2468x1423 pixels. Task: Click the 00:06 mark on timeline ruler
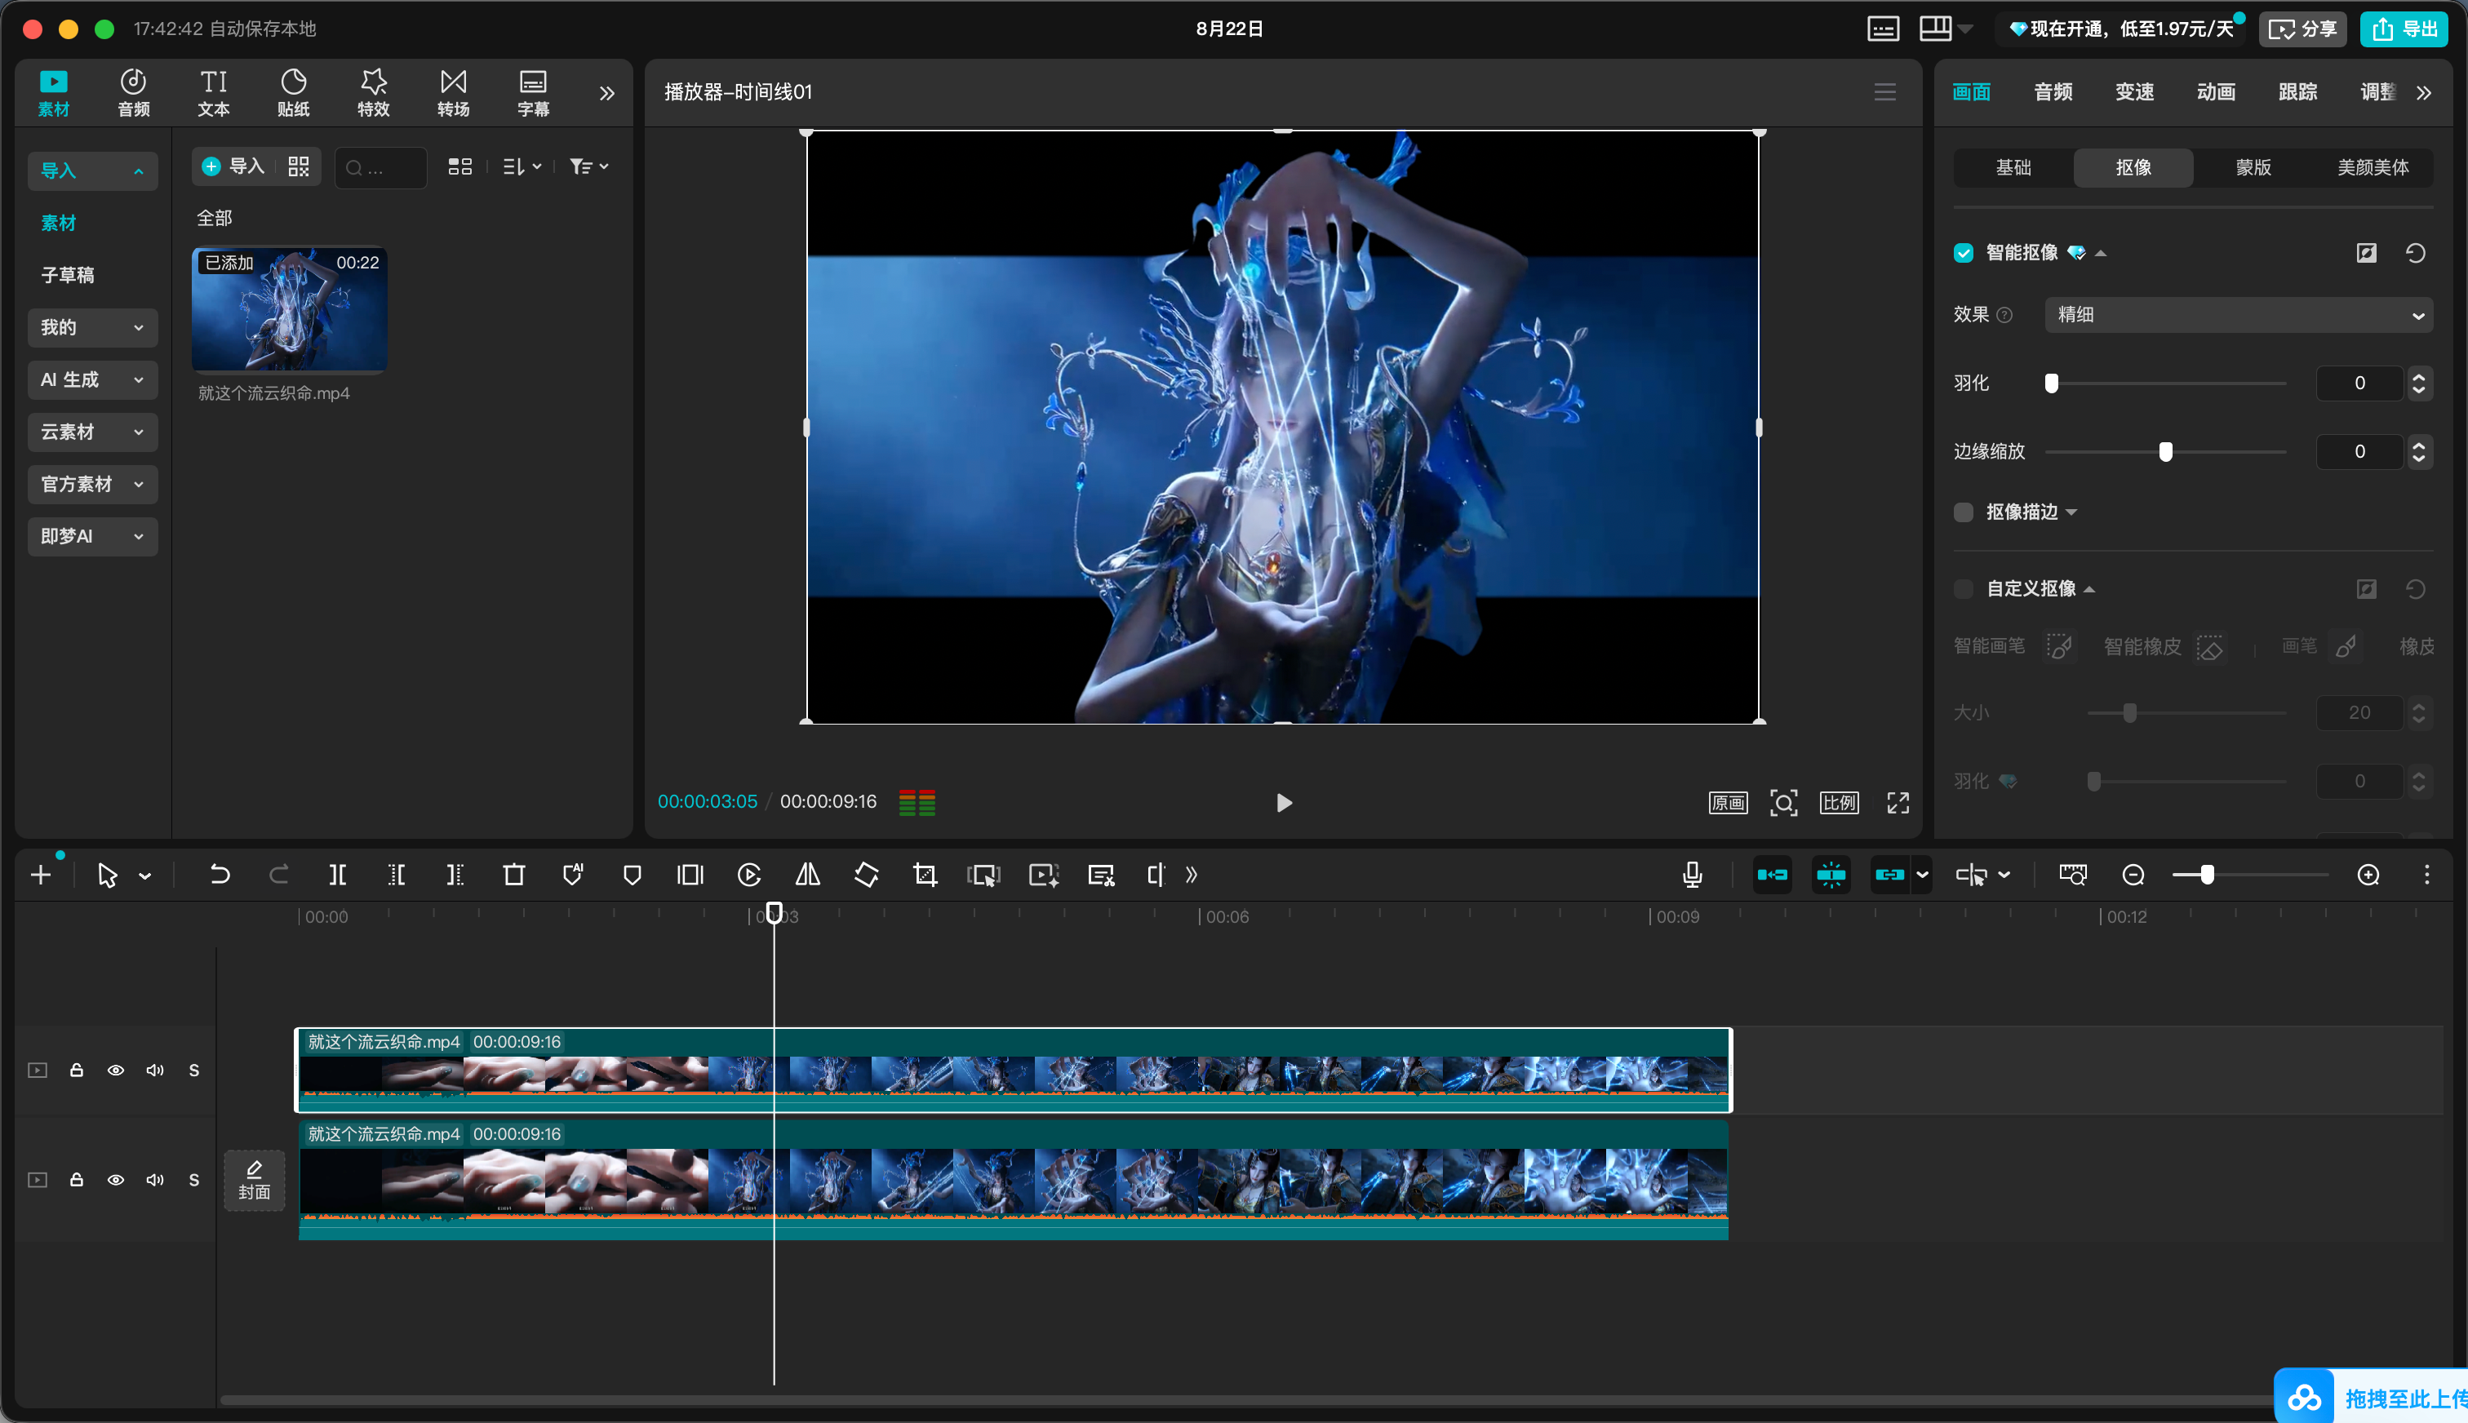(1226, 917)
